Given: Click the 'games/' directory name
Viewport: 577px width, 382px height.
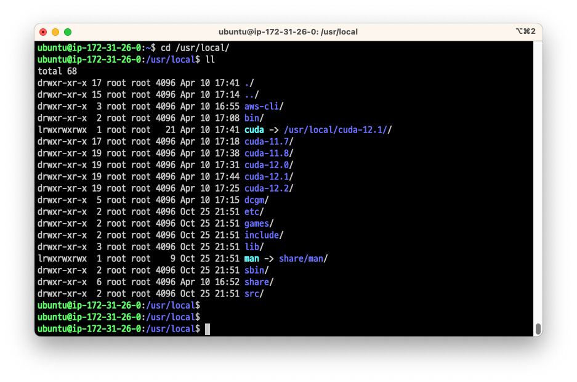Looking at the screenshot, I should pyautogui.click(x=259, y=224).
